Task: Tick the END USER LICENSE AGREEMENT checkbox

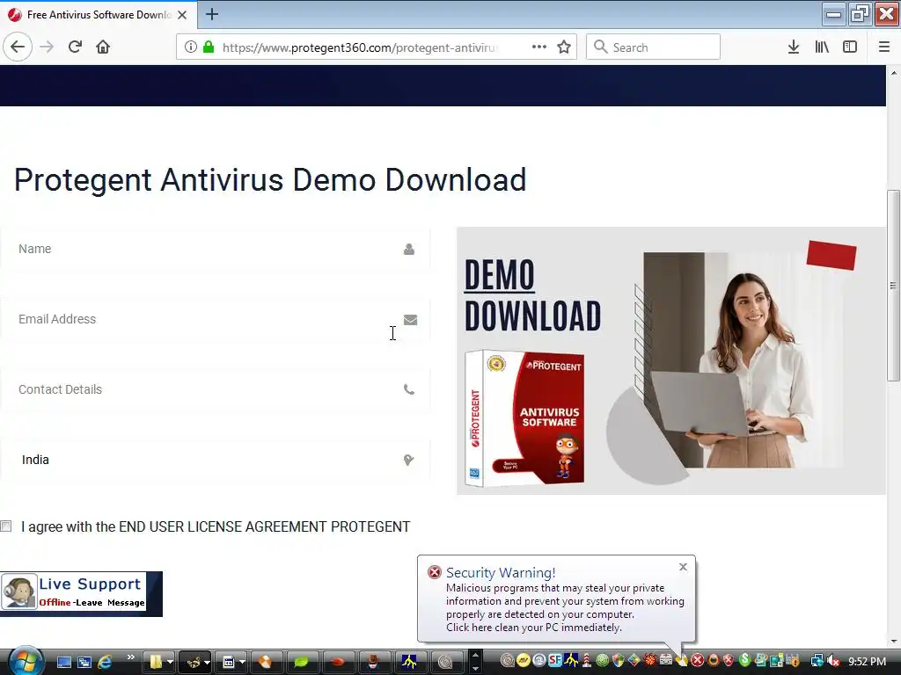Action: [6, 526]
